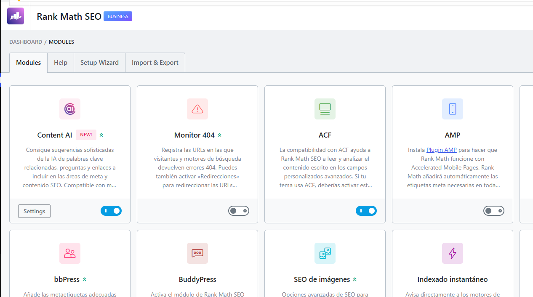533x297 pixels.
Task: Click the SEO de imágenes icon
Action: pyautogui.click(x=325, y=253)
